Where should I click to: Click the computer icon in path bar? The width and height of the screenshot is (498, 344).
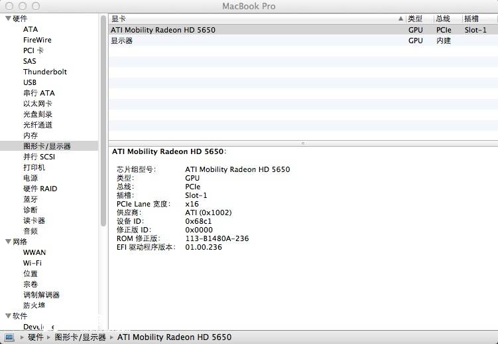click(9, 337)
